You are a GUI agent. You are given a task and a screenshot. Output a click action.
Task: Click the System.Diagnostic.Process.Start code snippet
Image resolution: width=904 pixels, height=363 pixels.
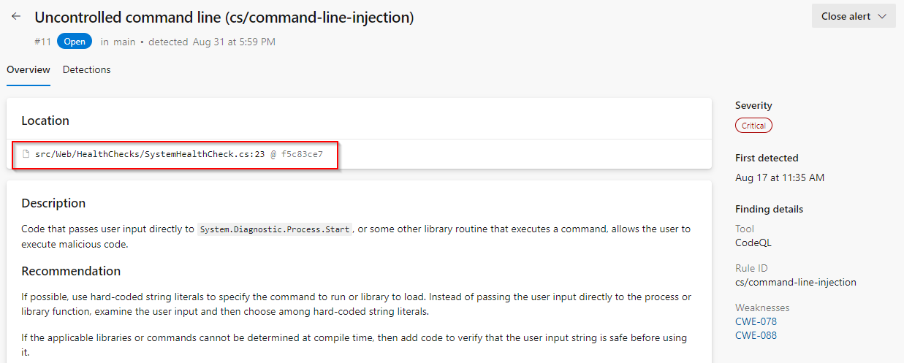275,229
